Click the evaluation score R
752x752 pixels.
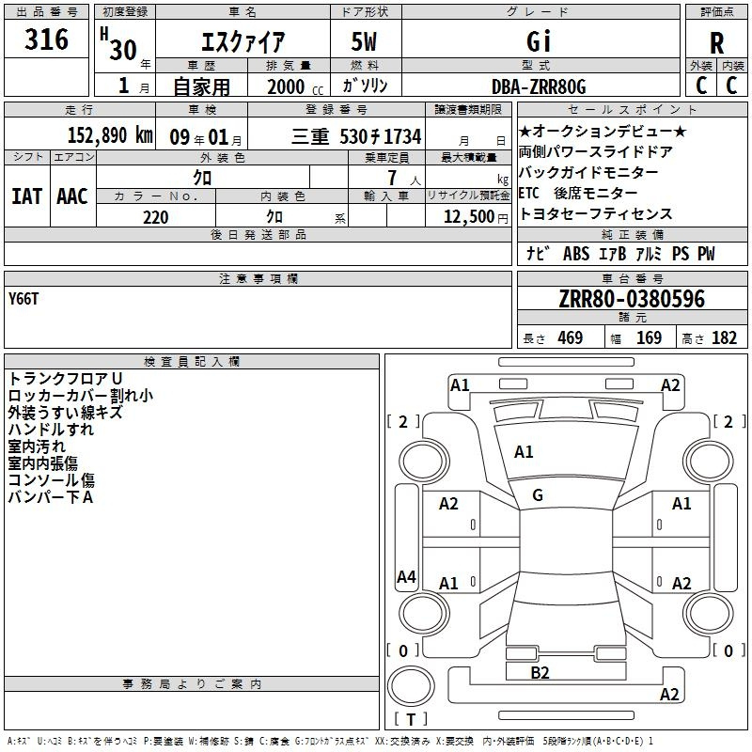tap(716, 42)
